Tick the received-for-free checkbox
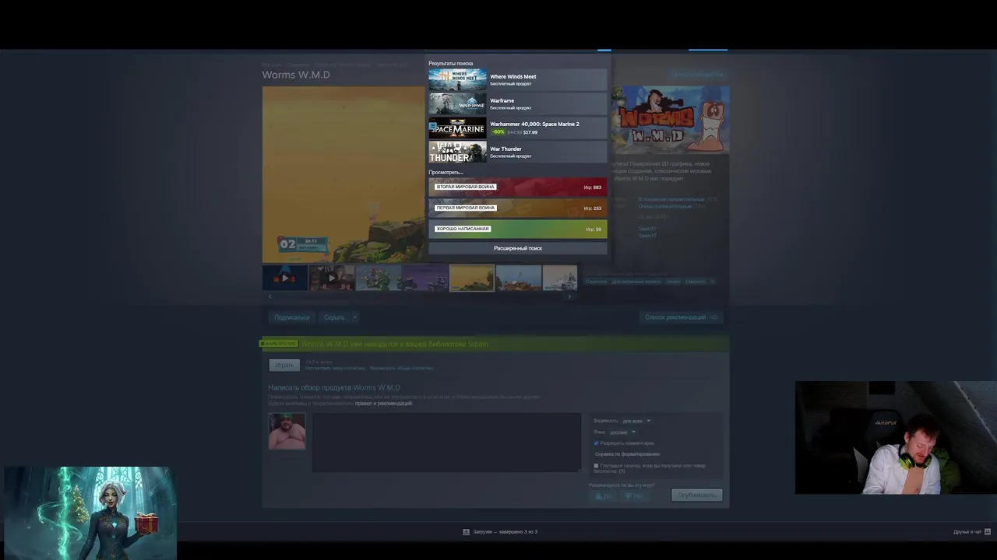This screenshot has height=560, width=997. click(596, 466)
